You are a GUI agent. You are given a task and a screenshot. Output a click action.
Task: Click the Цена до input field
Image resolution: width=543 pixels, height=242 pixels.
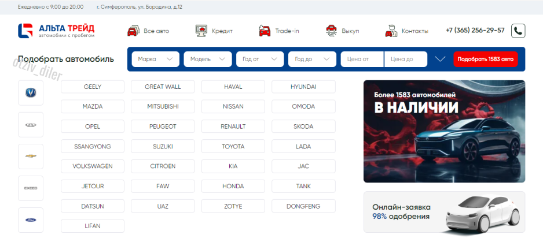point(406,59)
